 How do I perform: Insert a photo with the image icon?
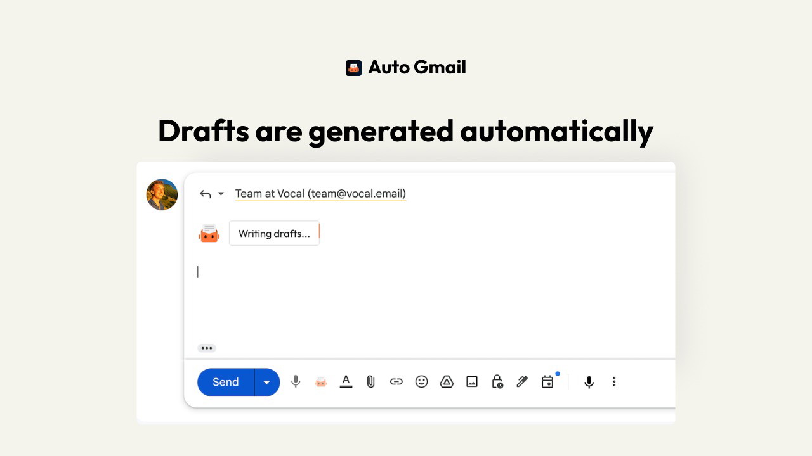click(472, 382)
